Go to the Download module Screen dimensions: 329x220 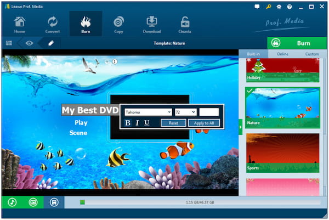click(152, 24)
